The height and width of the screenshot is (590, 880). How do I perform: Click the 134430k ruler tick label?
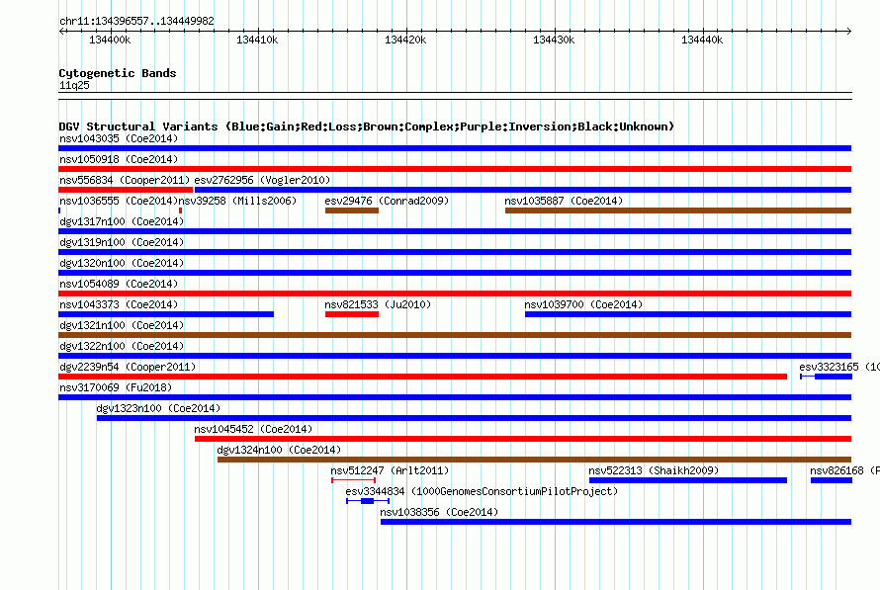coord(554,40)
